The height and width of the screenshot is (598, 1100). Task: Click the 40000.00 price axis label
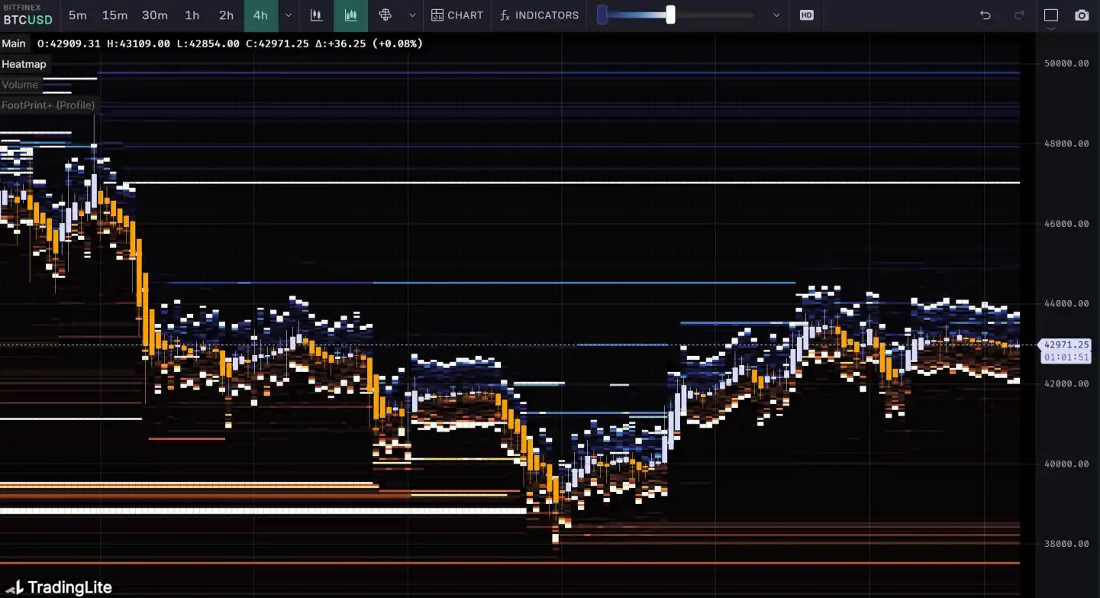click(x=1066, y=464)
